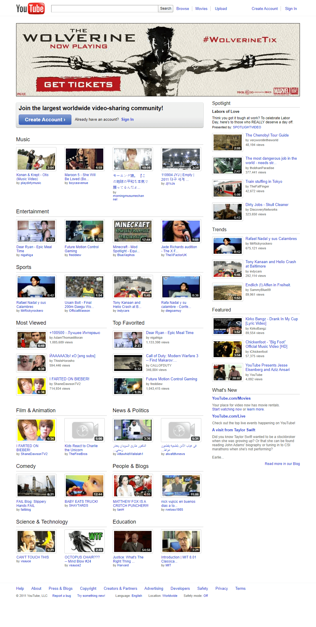The height and width of the screenshot is (627, 316).
Task: Go to the Movies section
Action: (x=201, y=9)
